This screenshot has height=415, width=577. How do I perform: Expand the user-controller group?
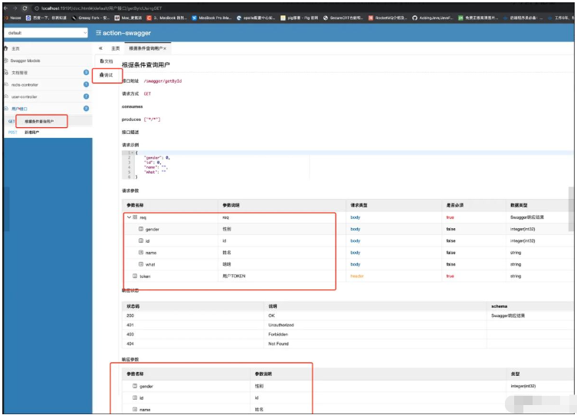pyautogui.click(x=24, y=96)
